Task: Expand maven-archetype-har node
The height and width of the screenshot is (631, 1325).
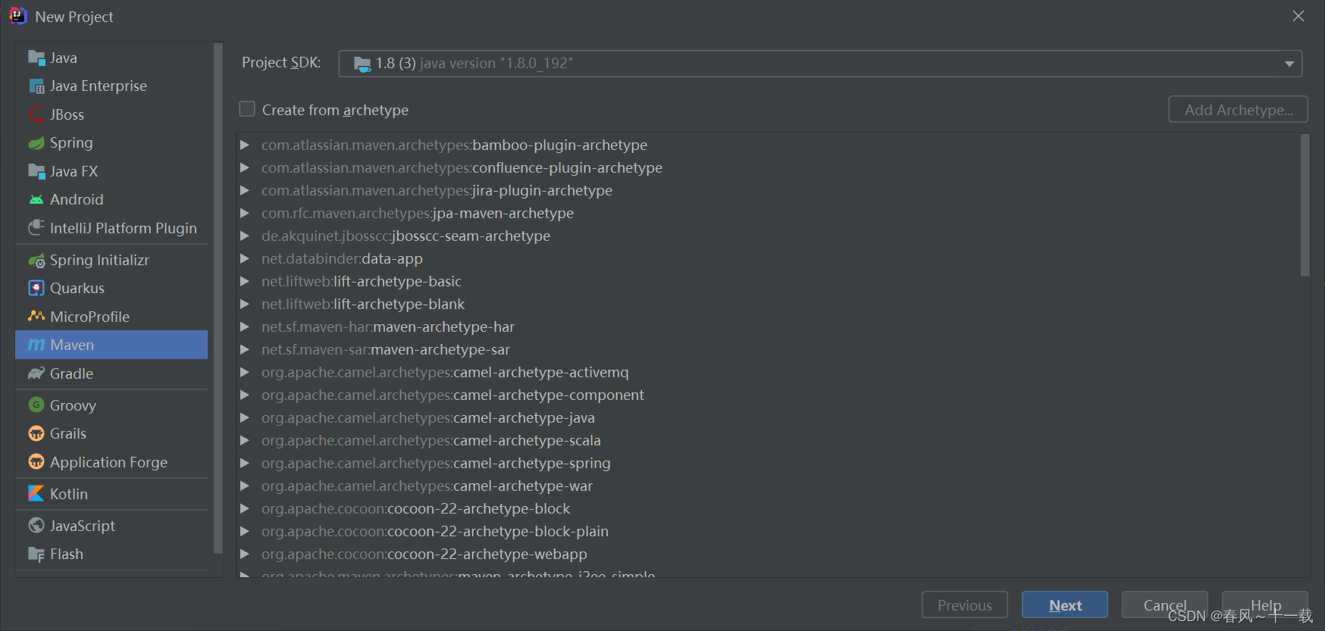Action: 245,326
